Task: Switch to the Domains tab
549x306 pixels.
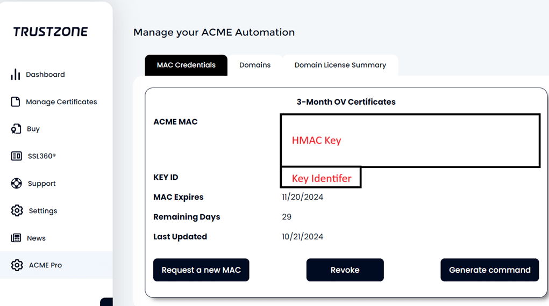Action: 255,65
